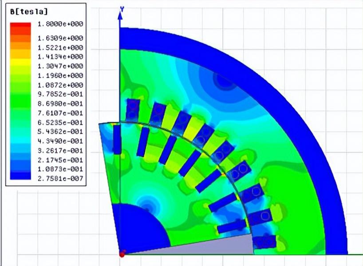Click the red top band of color scale
Viewport: 363px width, 266px height.
coord(20,25)
